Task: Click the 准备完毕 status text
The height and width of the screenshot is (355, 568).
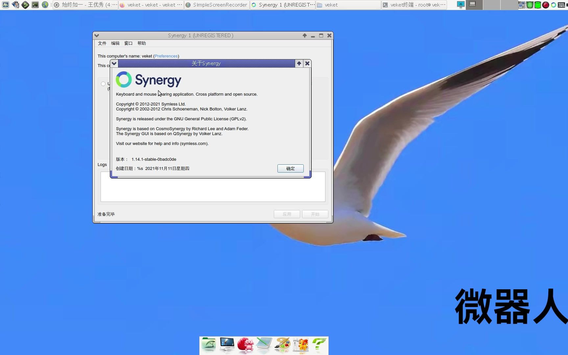Action: (x=106, y=214)
